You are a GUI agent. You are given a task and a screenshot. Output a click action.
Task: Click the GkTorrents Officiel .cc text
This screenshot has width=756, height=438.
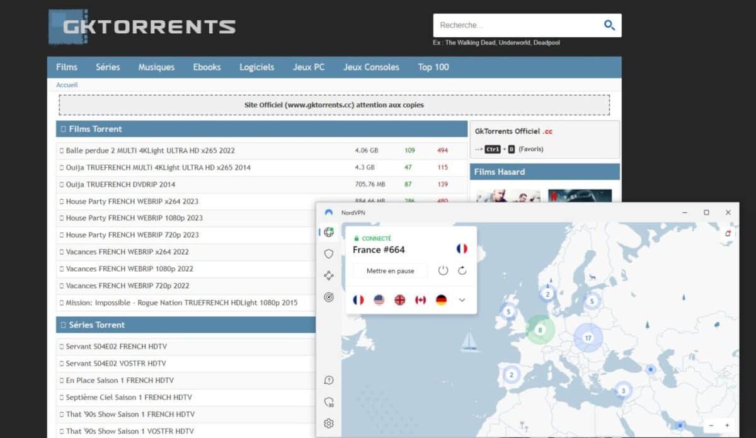click(513, 132)
